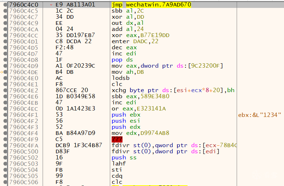This screenshot has height=186, width=284.
Task: Click the red jump arrow beside E9 AB113A01
Action: point(51,5)
